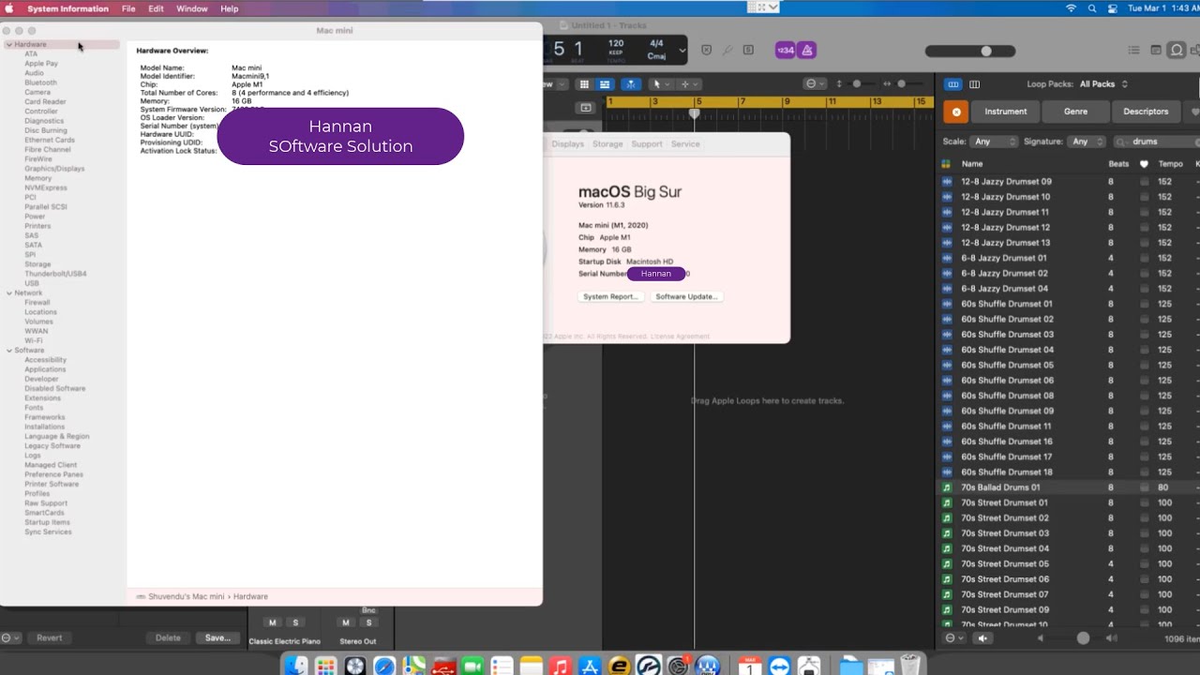Open the secondary tool dropdown
The image size is (1200, 675).
(x=689, y=84)
